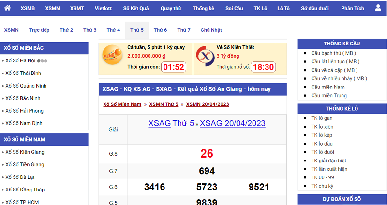Open Cầu bạch thủ ( MB ) link
The width and height of the screenshot is (387, 205).
(x=333, y=53)
